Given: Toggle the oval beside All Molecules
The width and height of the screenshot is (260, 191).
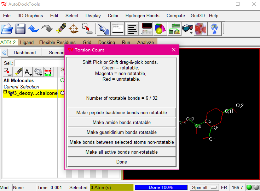Looking at the screenshot, I should pos(62,80).
